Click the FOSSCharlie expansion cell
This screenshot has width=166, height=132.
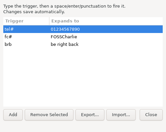coord(64,37)
